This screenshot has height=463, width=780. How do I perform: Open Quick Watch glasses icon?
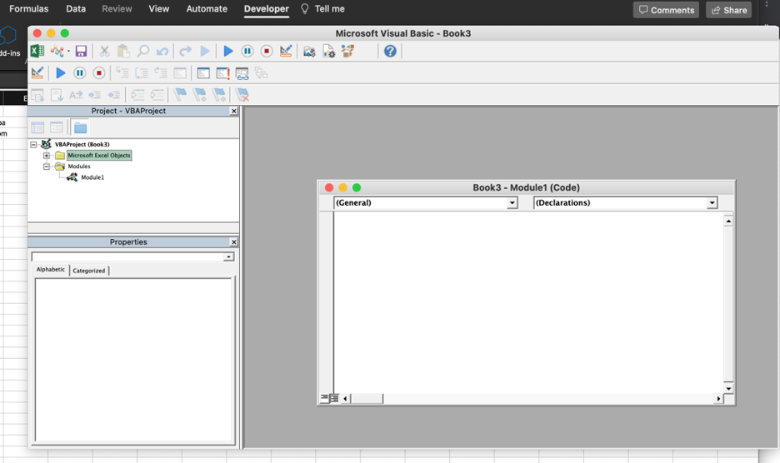[x=242, y=73]
